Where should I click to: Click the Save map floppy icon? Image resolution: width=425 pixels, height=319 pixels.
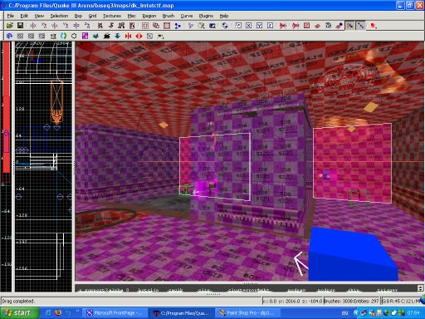coord(20,26)
